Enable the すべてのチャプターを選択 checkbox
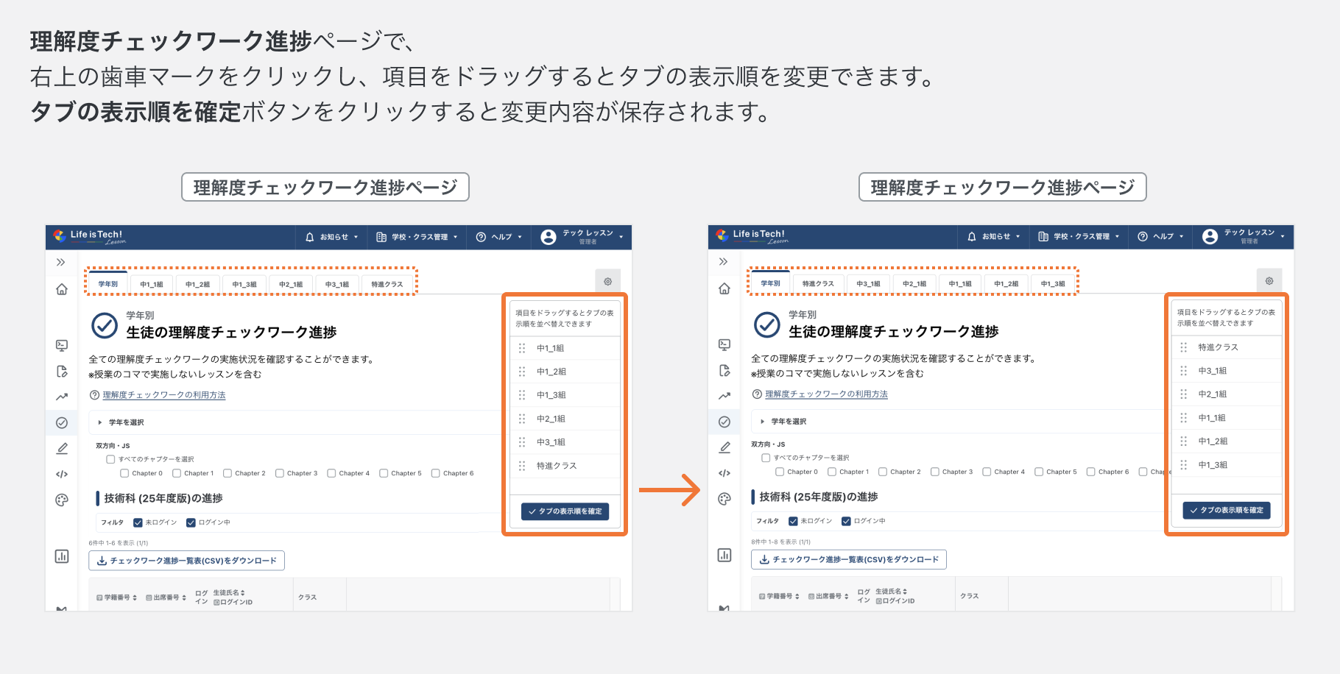Image resolution: width=1340 pixels, height=674 pixels. coord(110,458)
